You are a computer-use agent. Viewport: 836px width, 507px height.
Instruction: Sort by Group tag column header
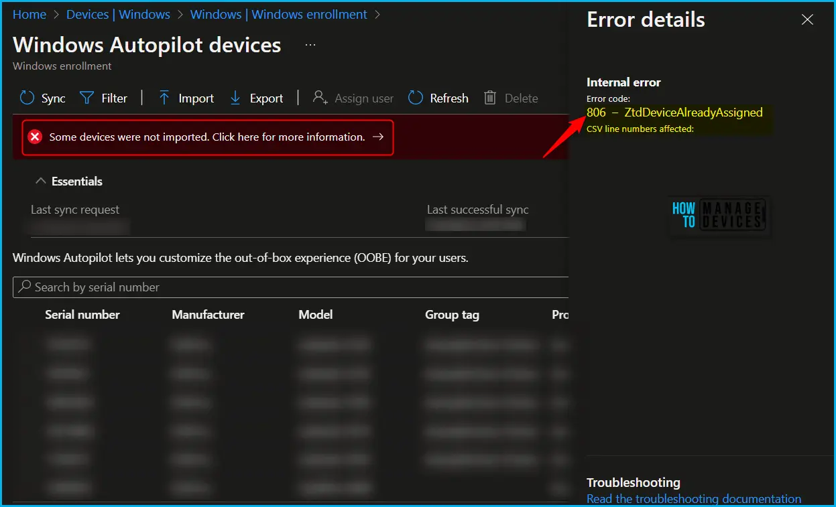click(x=452, y=315)
